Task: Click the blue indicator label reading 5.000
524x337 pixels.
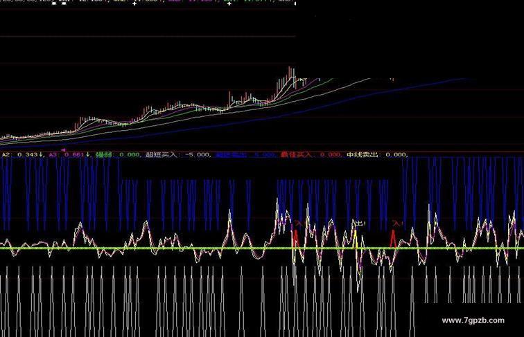Action: tap(246, 154)
